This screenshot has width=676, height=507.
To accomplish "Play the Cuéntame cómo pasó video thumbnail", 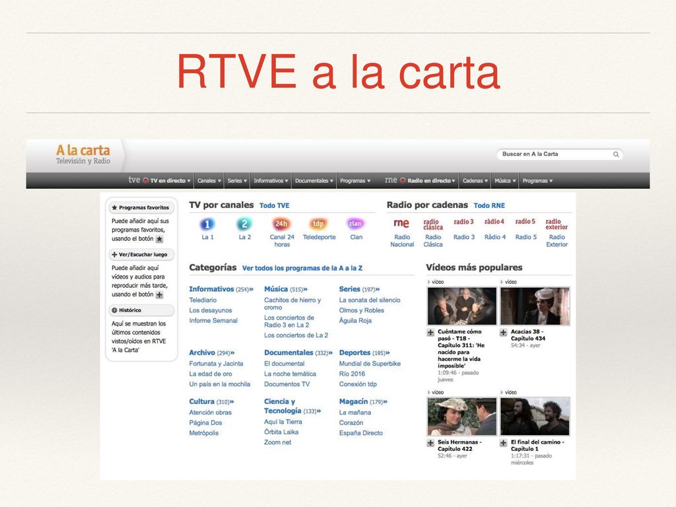I will [461, 306].
